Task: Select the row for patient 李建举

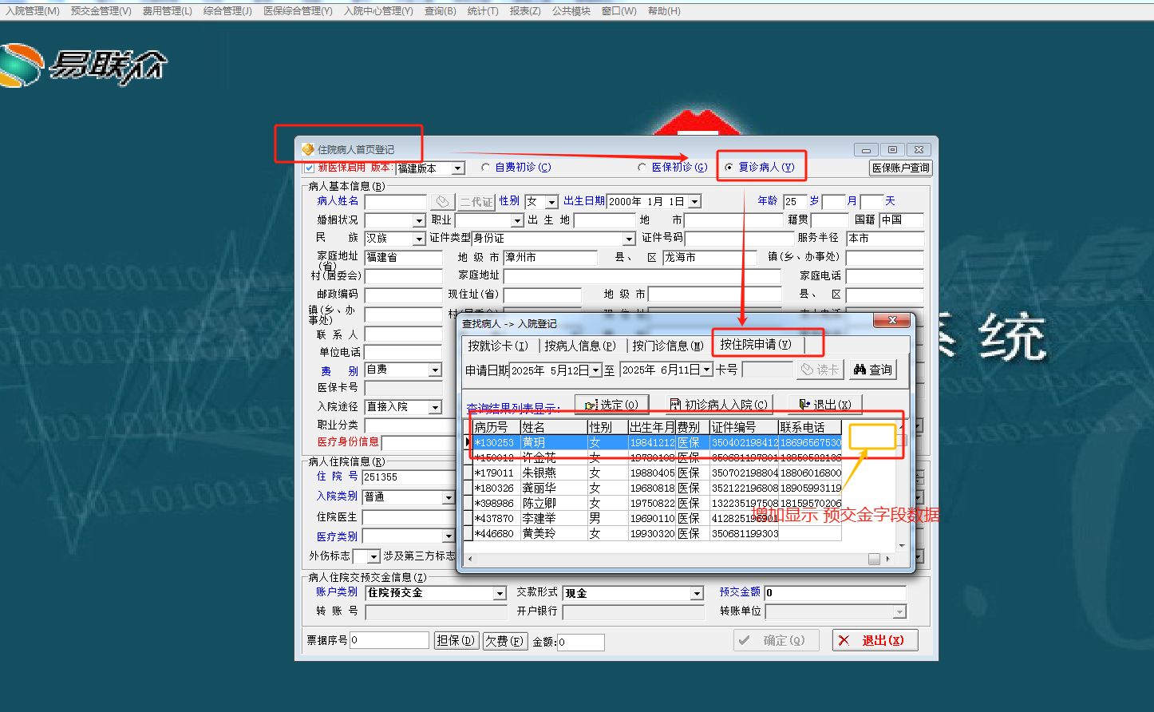Action: 657,518
